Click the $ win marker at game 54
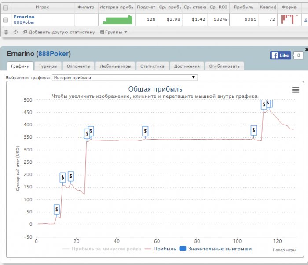The width and height of the screenshot is (308, 265). tap(145, 131)
